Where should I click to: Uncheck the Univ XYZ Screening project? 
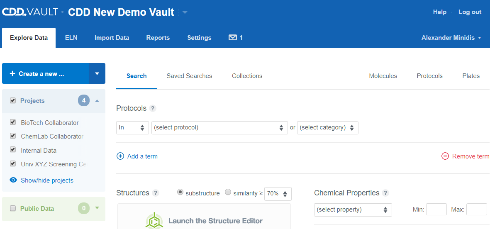pyautogui.click(x=13, y=163)
